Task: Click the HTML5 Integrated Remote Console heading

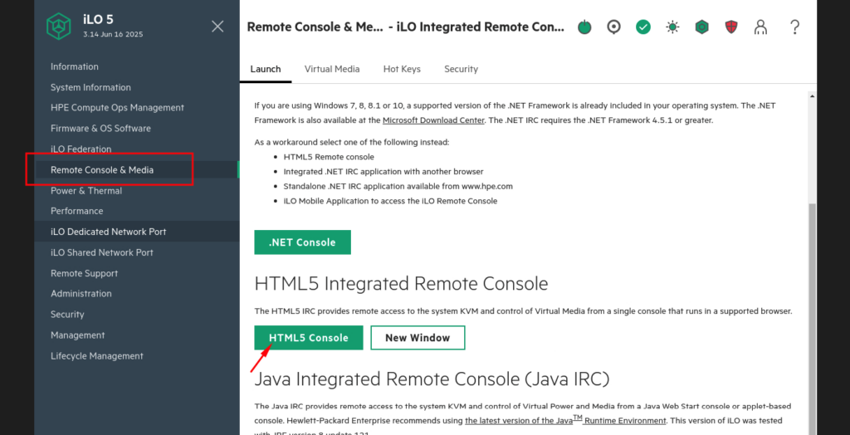Action: (x=401, y=284)
